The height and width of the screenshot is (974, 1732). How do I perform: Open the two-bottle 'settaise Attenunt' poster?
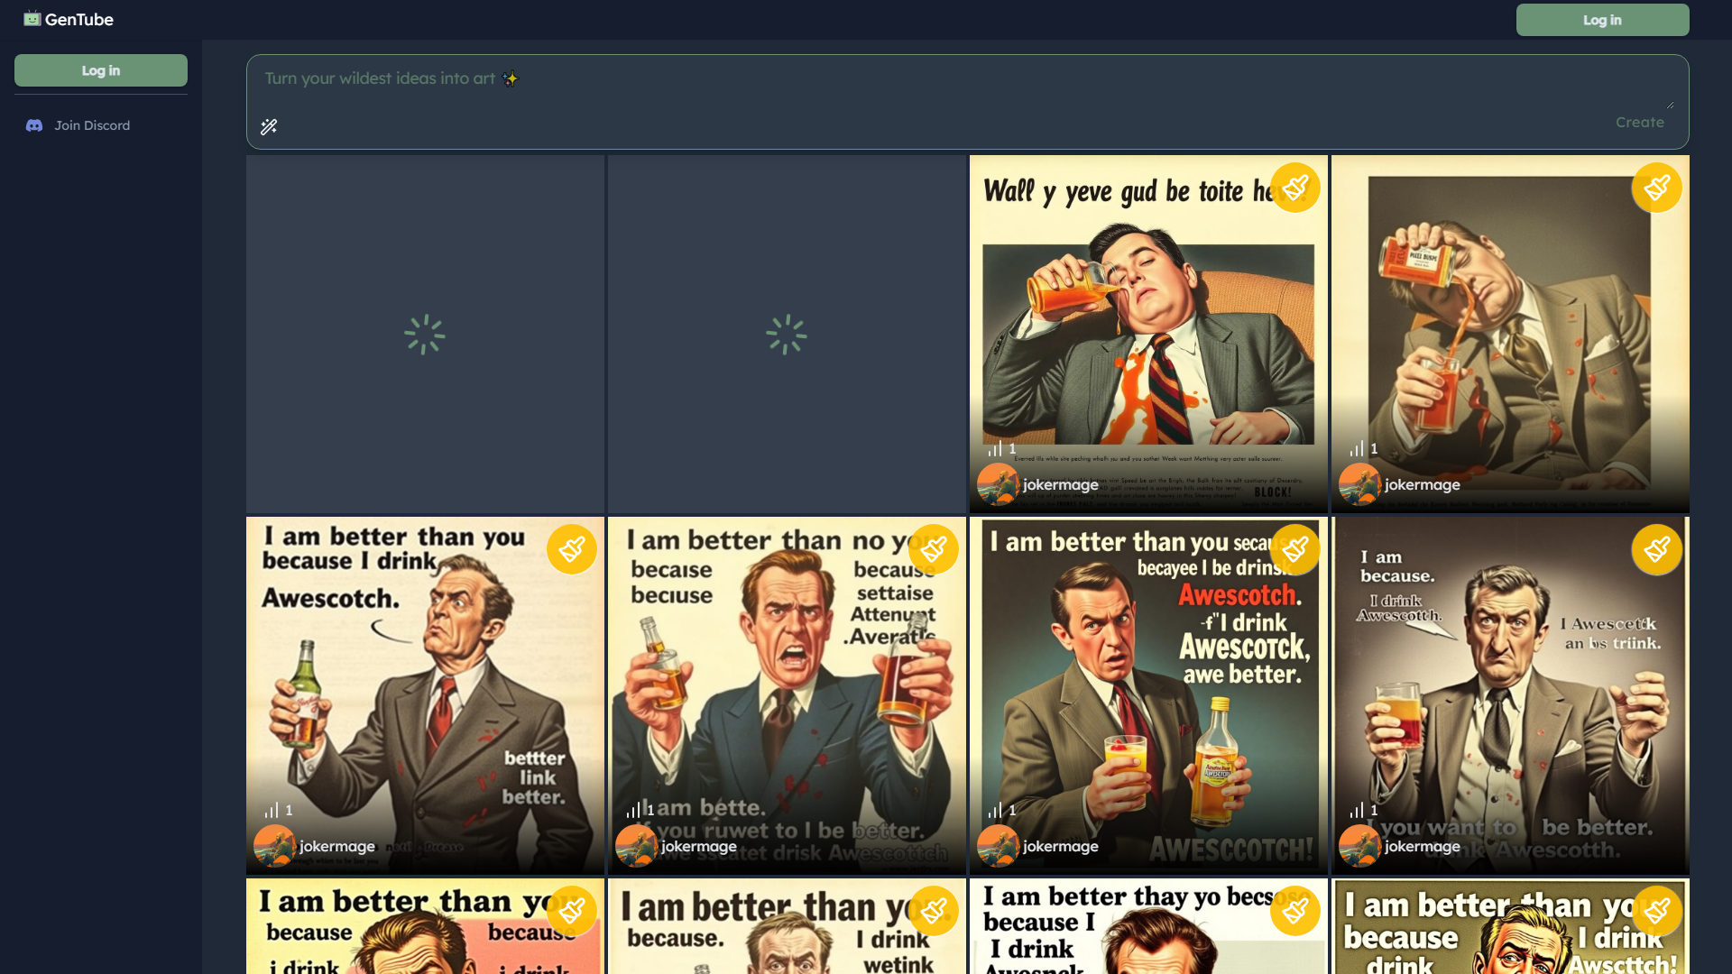point(787,695)
